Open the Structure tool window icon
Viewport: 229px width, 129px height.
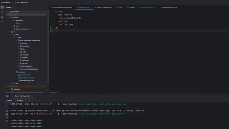(3, 17)
